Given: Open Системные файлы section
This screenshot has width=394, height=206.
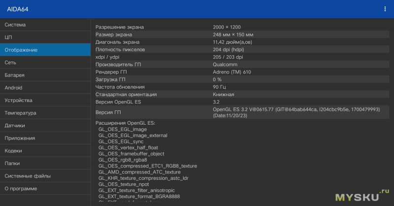Looking at the screenshot, I should pos(45,176).
